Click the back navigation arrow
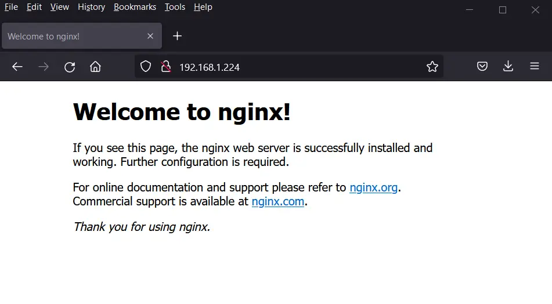The image size is (552, 304). pos(17,67)
